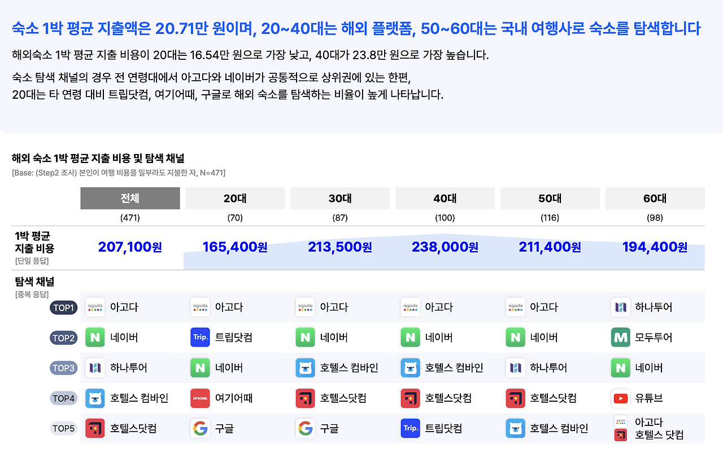The width and height of the screenshot is (723, 457).
Task: Select the 모두투어 icon in the 60대 column
Action: [619, 337]
